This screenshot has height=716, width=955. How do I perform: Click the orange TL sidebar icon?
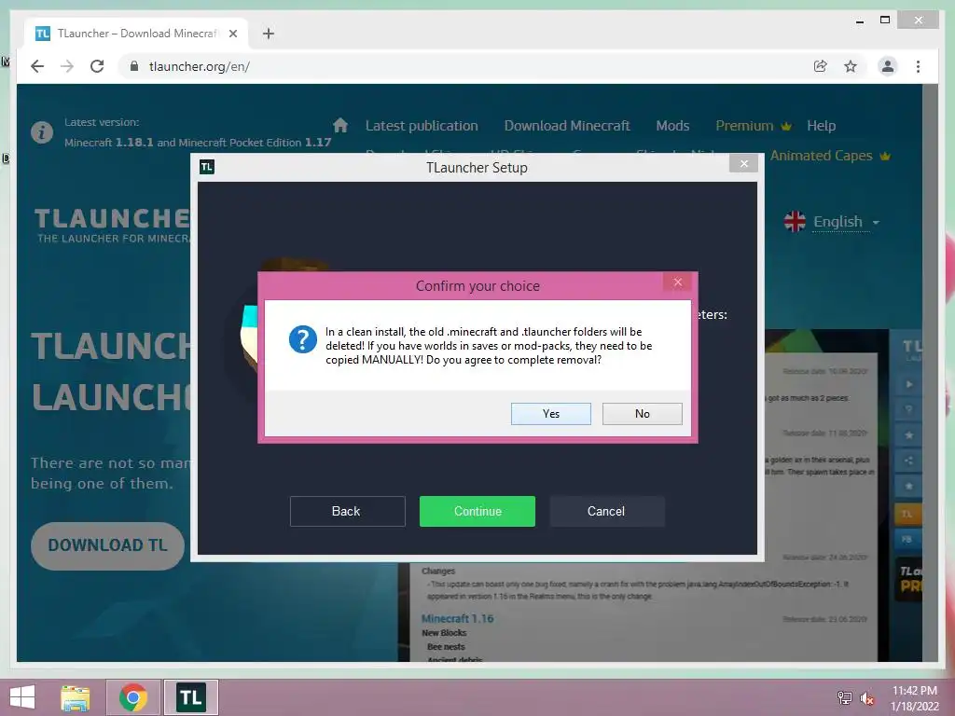907,514
